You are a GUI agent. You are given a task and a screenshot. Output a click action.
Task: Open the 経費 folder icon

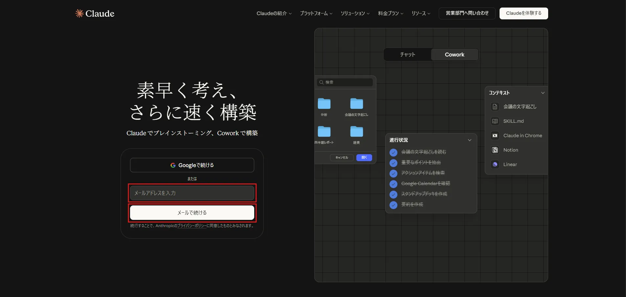point(356,131)
